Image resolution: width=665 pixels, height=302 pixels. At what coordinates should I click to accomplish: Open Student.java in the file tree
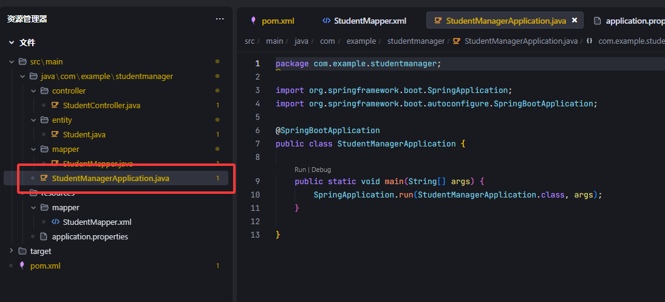84,134
